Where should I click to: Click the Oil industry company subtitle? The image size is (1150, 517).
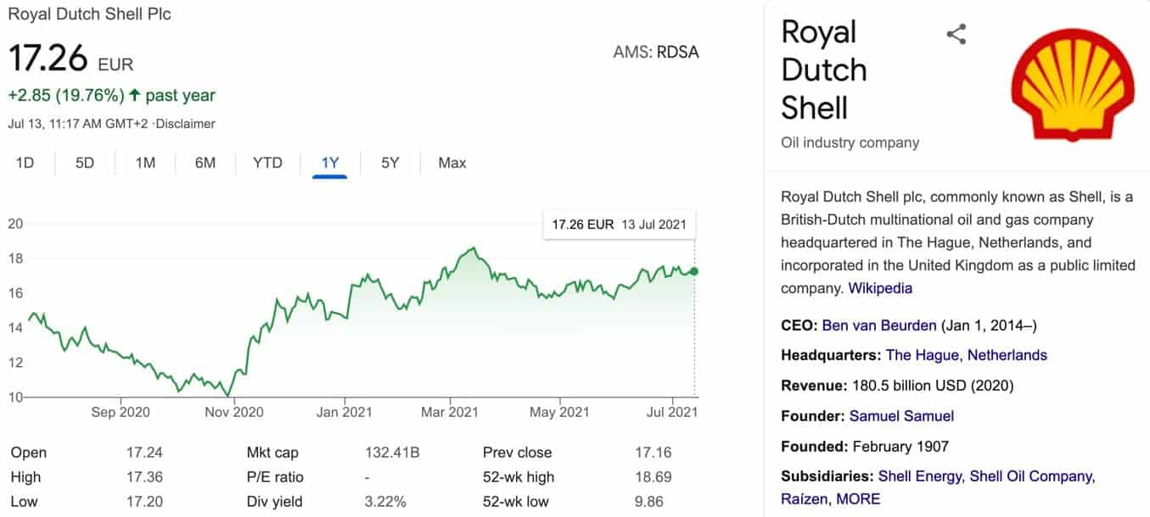(x=850, y=142)
